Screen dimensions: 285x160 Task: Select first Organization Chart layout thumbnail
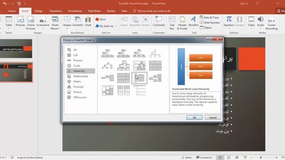tap(107, 53)
